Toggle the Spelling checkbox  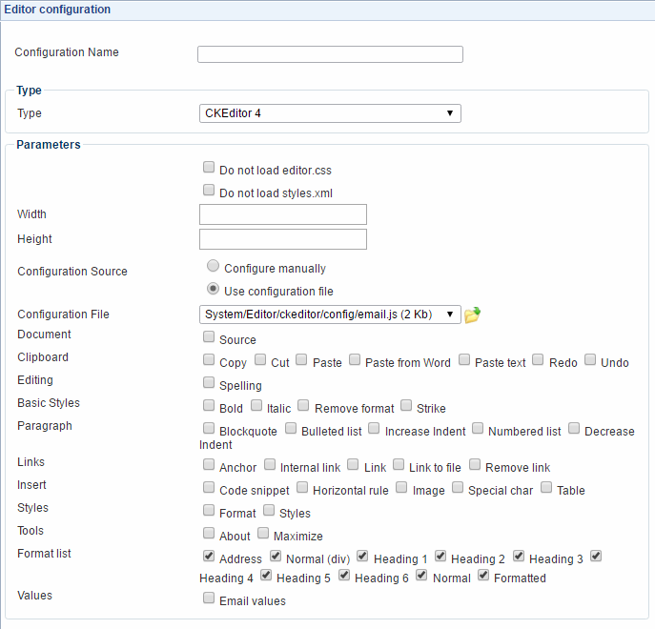(x=209, y=383)
